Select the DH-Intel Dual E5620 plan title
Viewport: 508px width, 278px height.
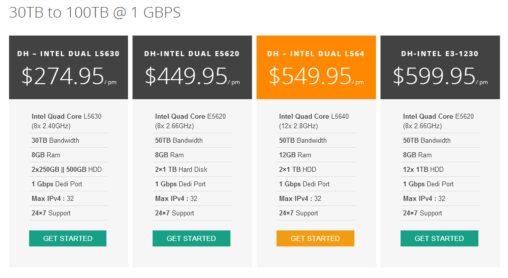pyautogui.click(x=192, y=54)
